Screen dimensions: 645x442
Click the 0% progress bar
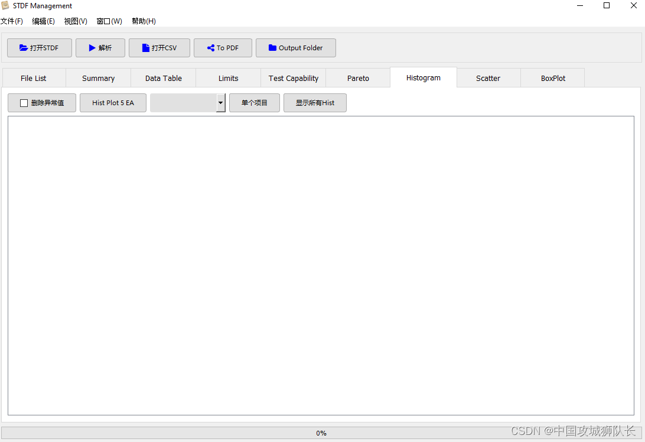(x=321, y=433)
